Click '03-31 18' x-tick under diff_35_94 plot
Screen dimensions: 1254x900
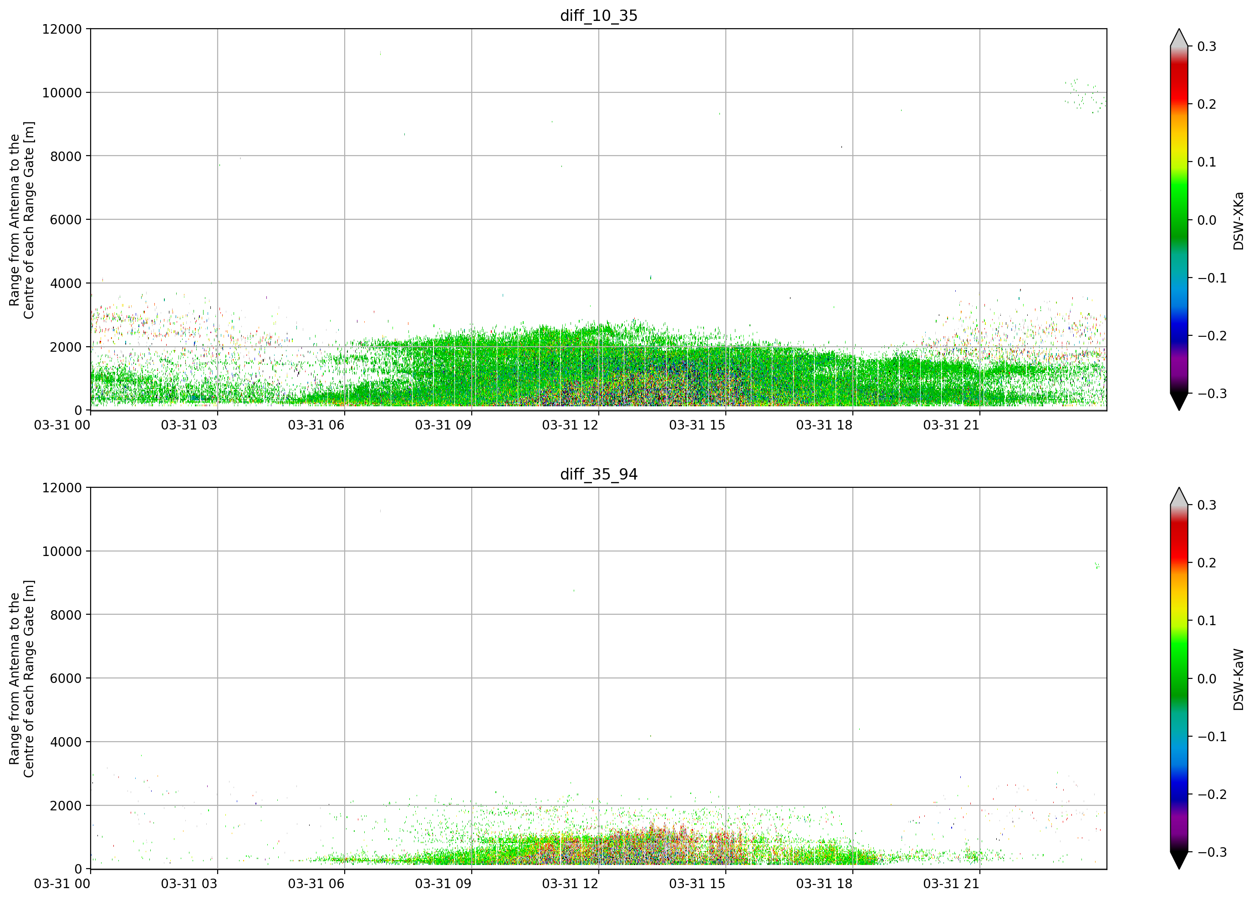[x=824, y=884]
